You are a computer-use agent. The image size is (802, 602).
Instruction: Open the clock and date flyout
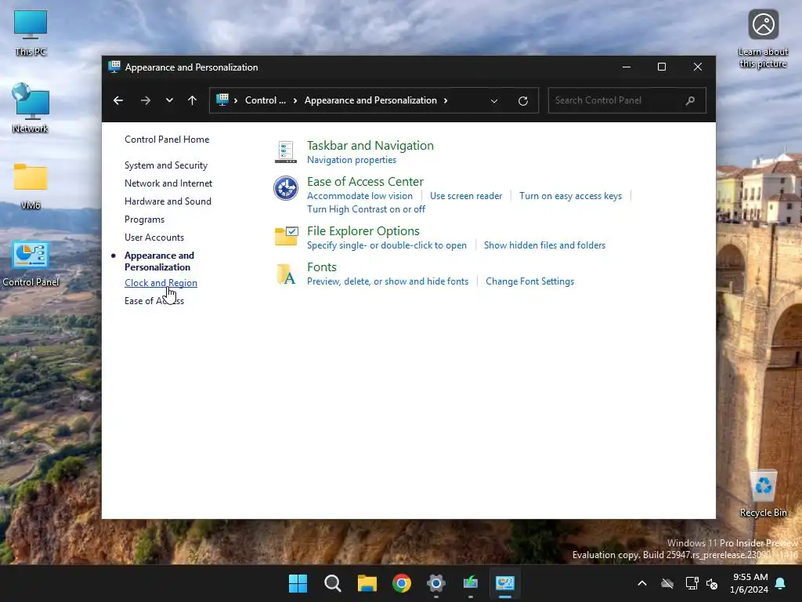750,583
